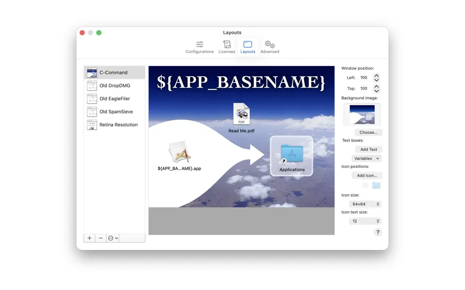Screen dimensions: 465x290
Task: Remove selected layout with minus button
Action: coord(101,238)
